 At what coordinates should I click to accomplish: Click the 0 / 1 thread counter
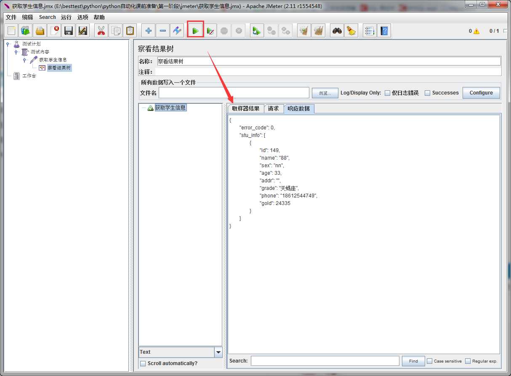coord(494,31)
